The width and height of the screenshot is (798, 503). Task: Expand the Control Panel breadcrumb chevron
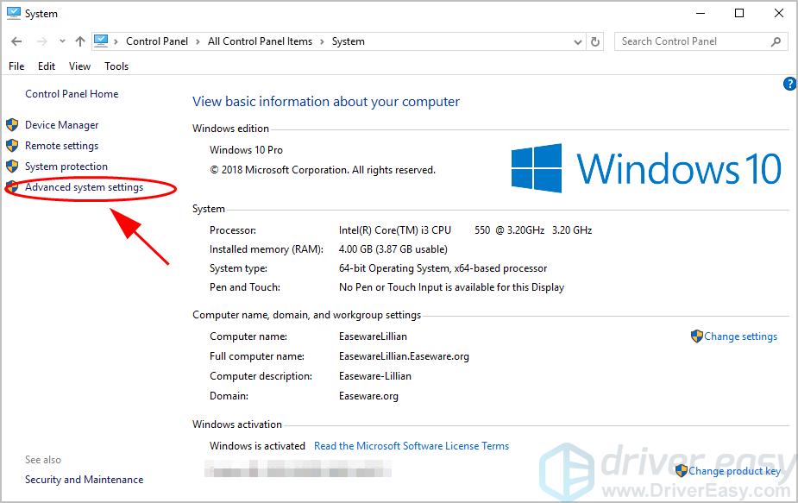[x=118, y=41]
